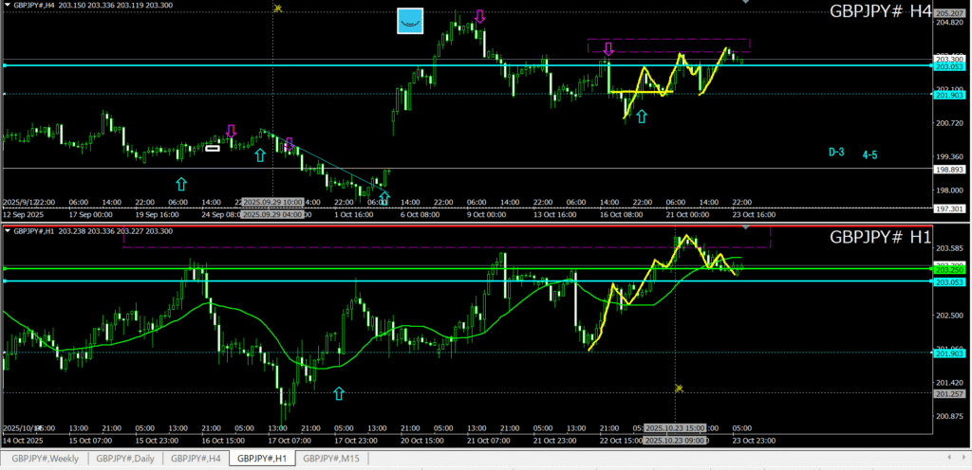
Task: Click the leftmost cyan up arrow on H4 chart
Action: (181, 183)
